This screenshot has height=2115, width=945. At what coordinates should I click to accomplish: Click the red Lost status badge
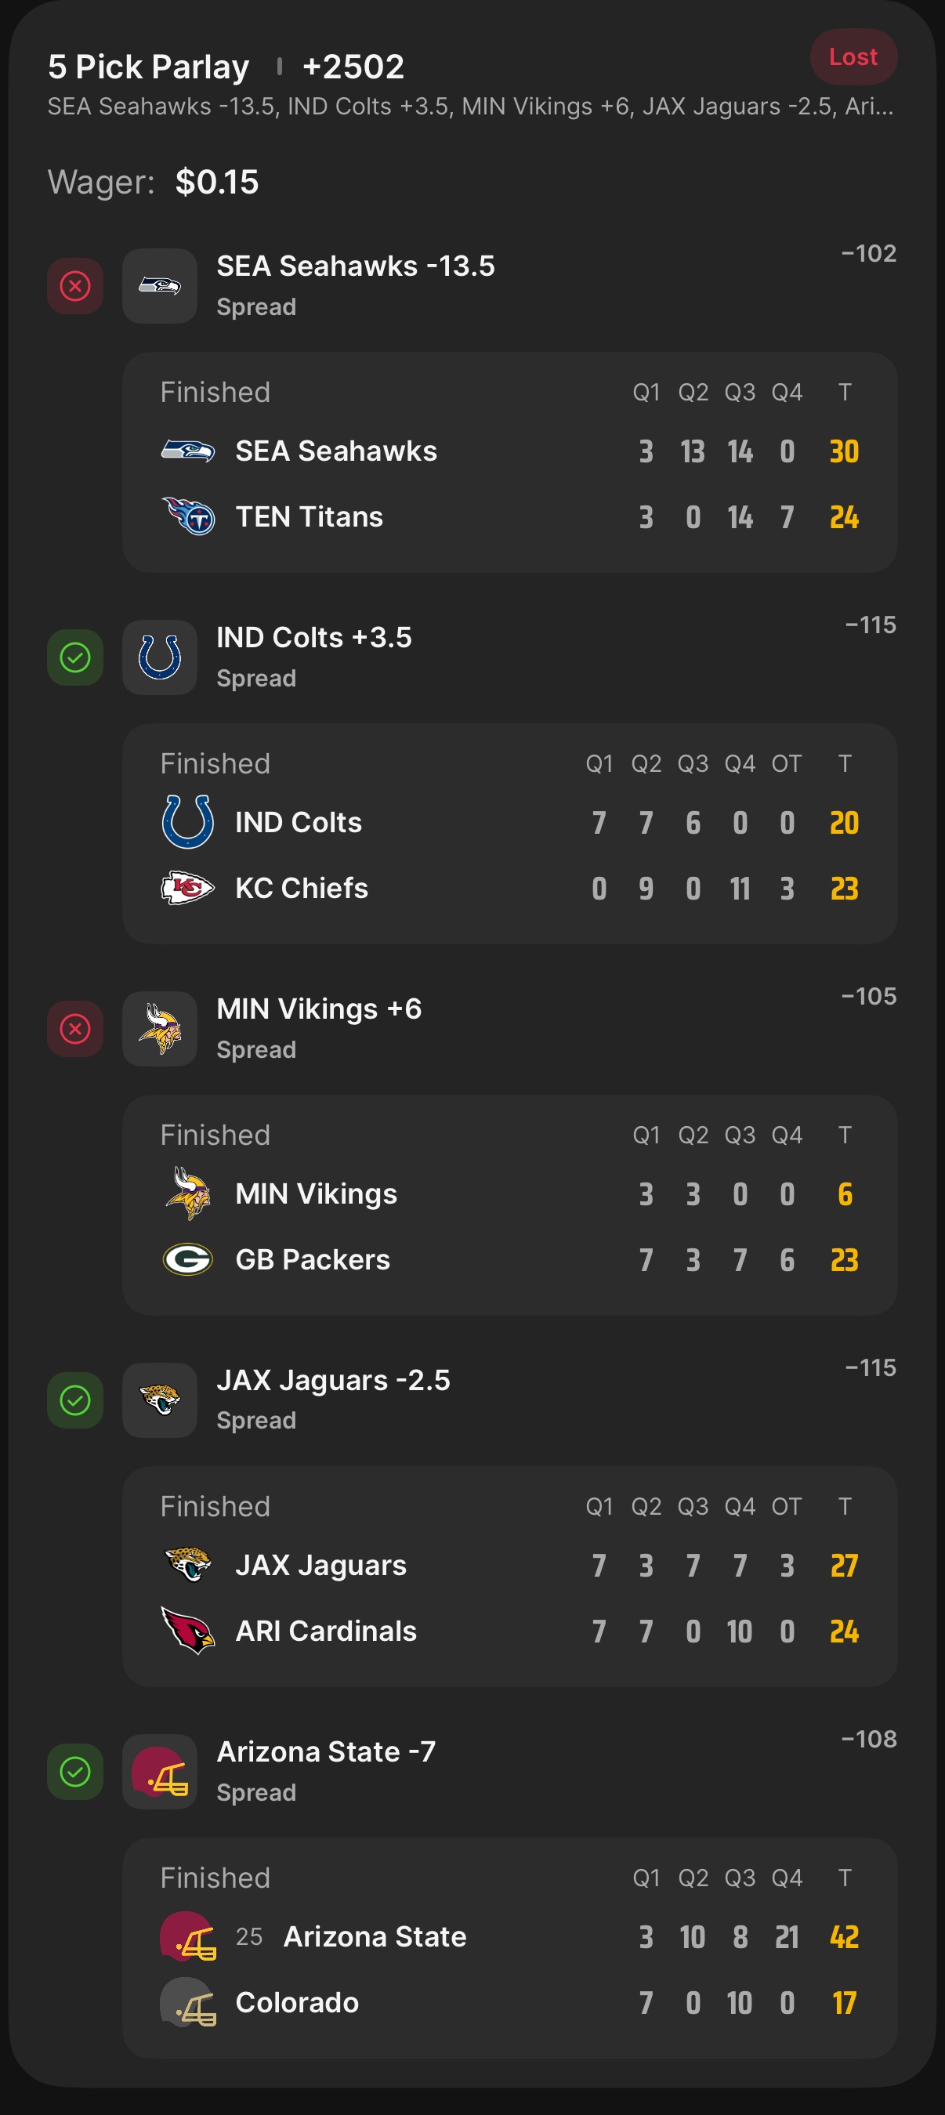pos(853,56)
